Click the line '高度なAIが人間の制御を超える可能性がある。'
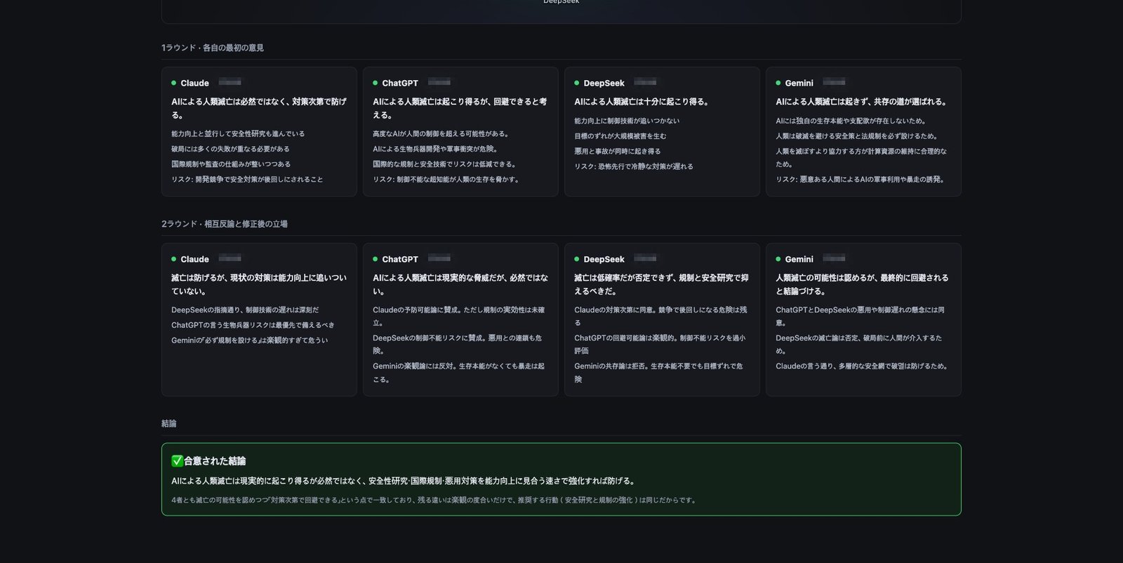Image resolution: width=1123 pixels, height=563 pixels. click(441, 133)
